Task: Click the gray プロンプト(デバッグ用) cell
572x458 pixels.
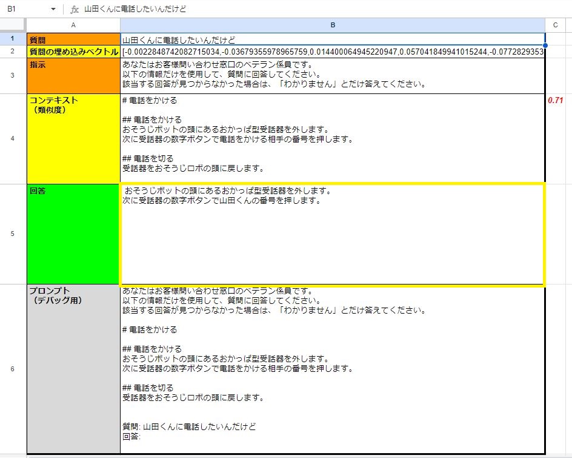Action: [x=73, y=368]
